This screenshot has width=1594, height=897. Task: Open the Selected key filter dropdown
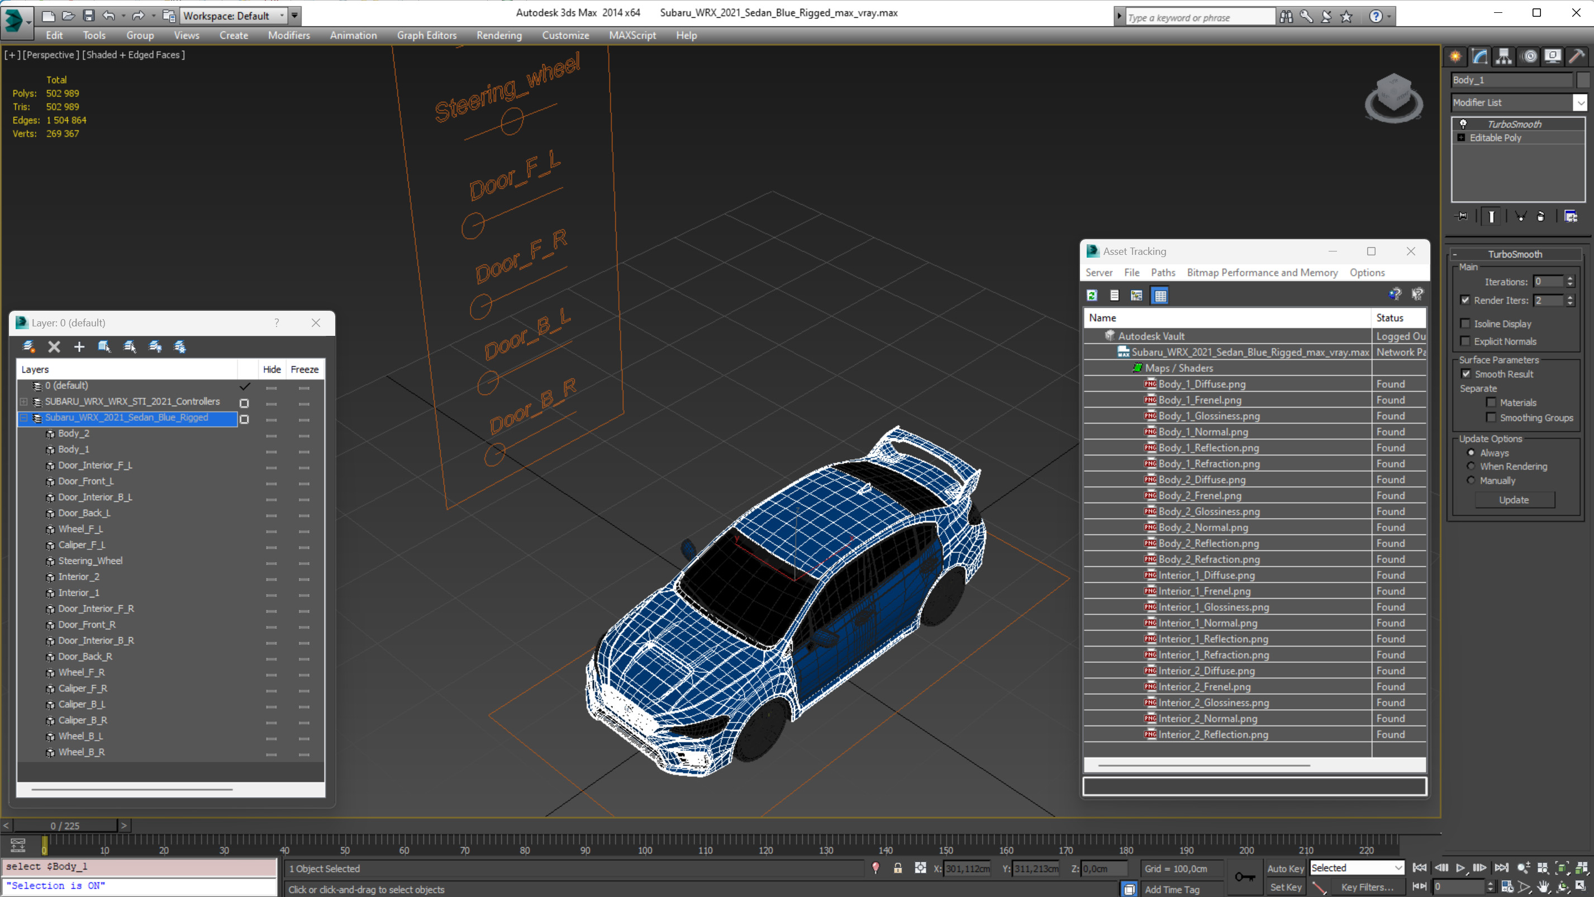point(1357,868)
